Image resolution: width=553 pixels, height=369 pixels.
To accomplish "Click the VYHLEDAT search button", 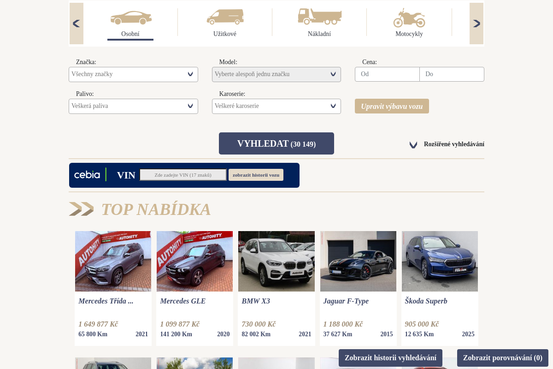I will pyautogui.click(x=276, y=143).
